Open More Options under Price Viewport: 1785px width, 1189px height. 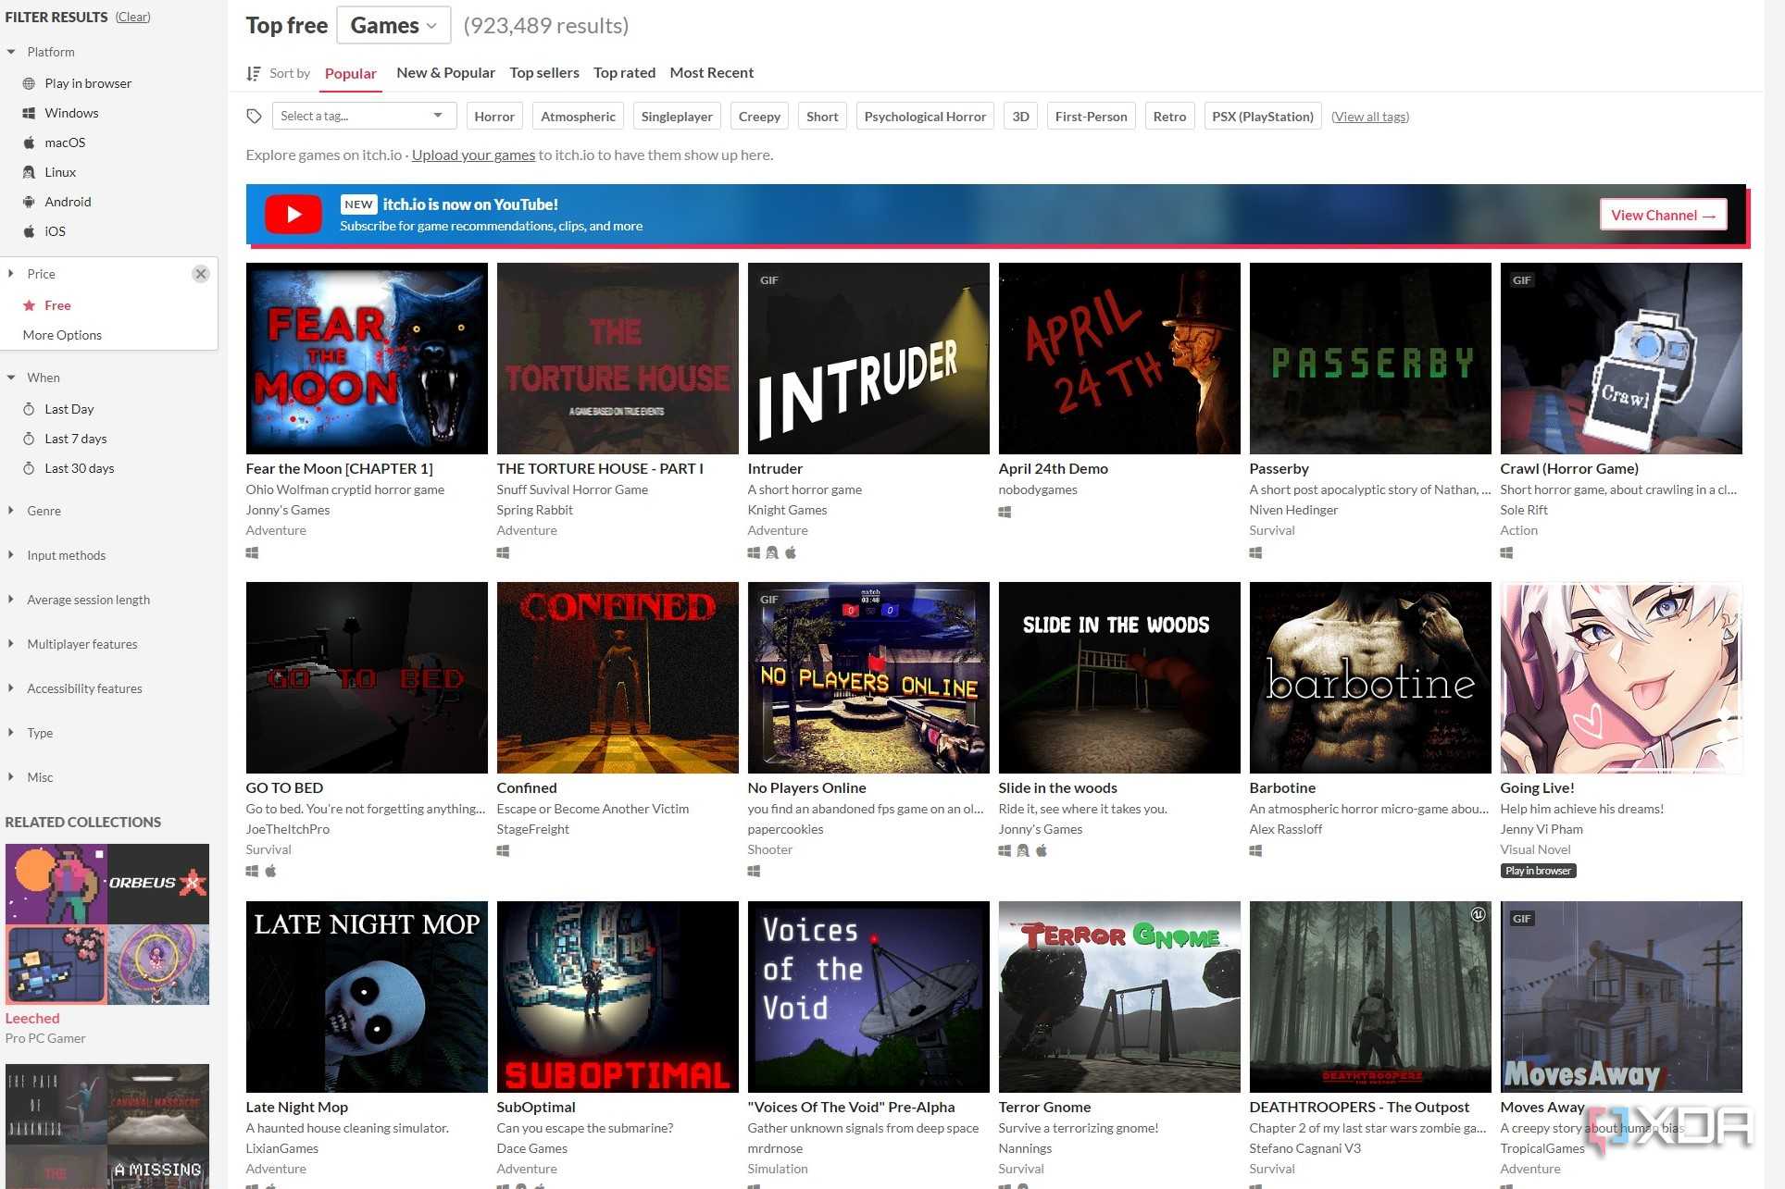[62, 335]
